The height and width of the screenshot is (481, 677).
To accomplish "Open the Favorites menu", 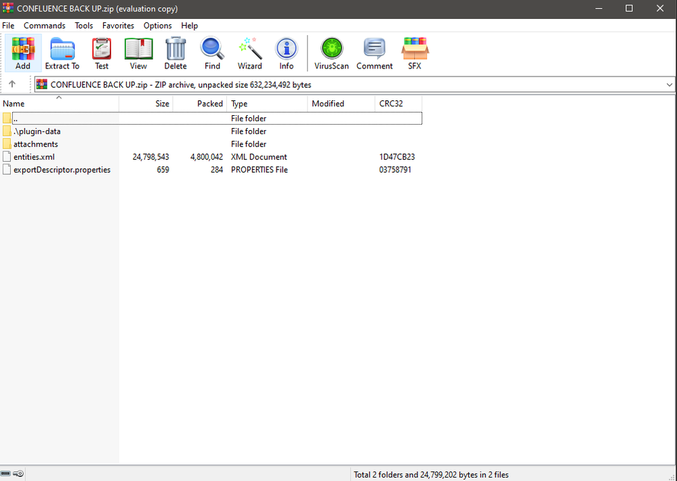I will click(x=118, y=26).
